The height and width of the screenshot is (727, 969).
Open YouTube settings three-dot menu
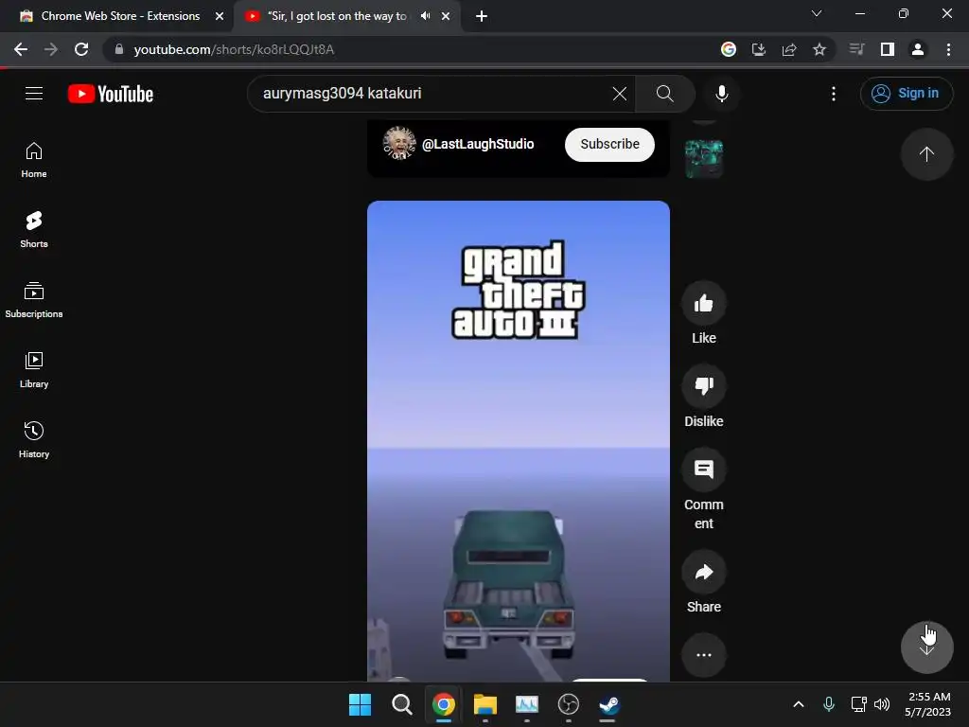(x=834, y=94)
